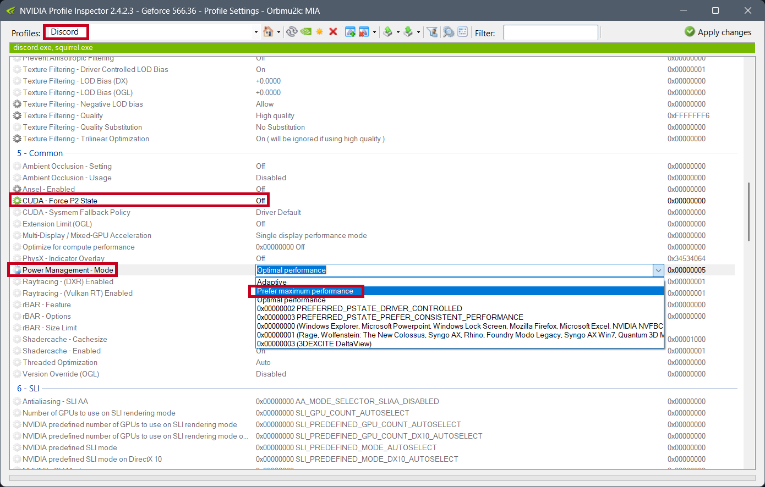The height and width of the screenshot is (487, 765).
Task: Click gear icon of Power Management - Mode
Action: pos(17,270)
